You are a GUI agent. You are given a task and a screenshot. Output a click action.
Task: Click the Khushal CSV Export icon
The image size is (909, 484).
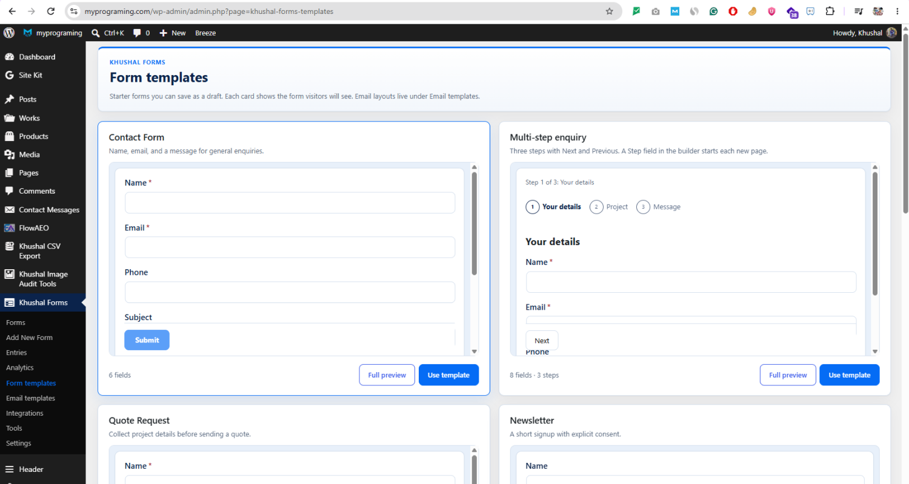[9, 246]
